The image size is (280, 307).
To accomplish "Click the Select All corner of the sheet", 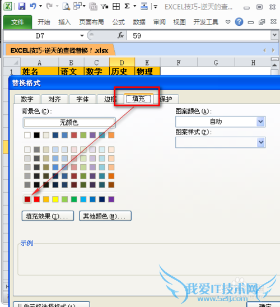I will [x=12, y=63].
